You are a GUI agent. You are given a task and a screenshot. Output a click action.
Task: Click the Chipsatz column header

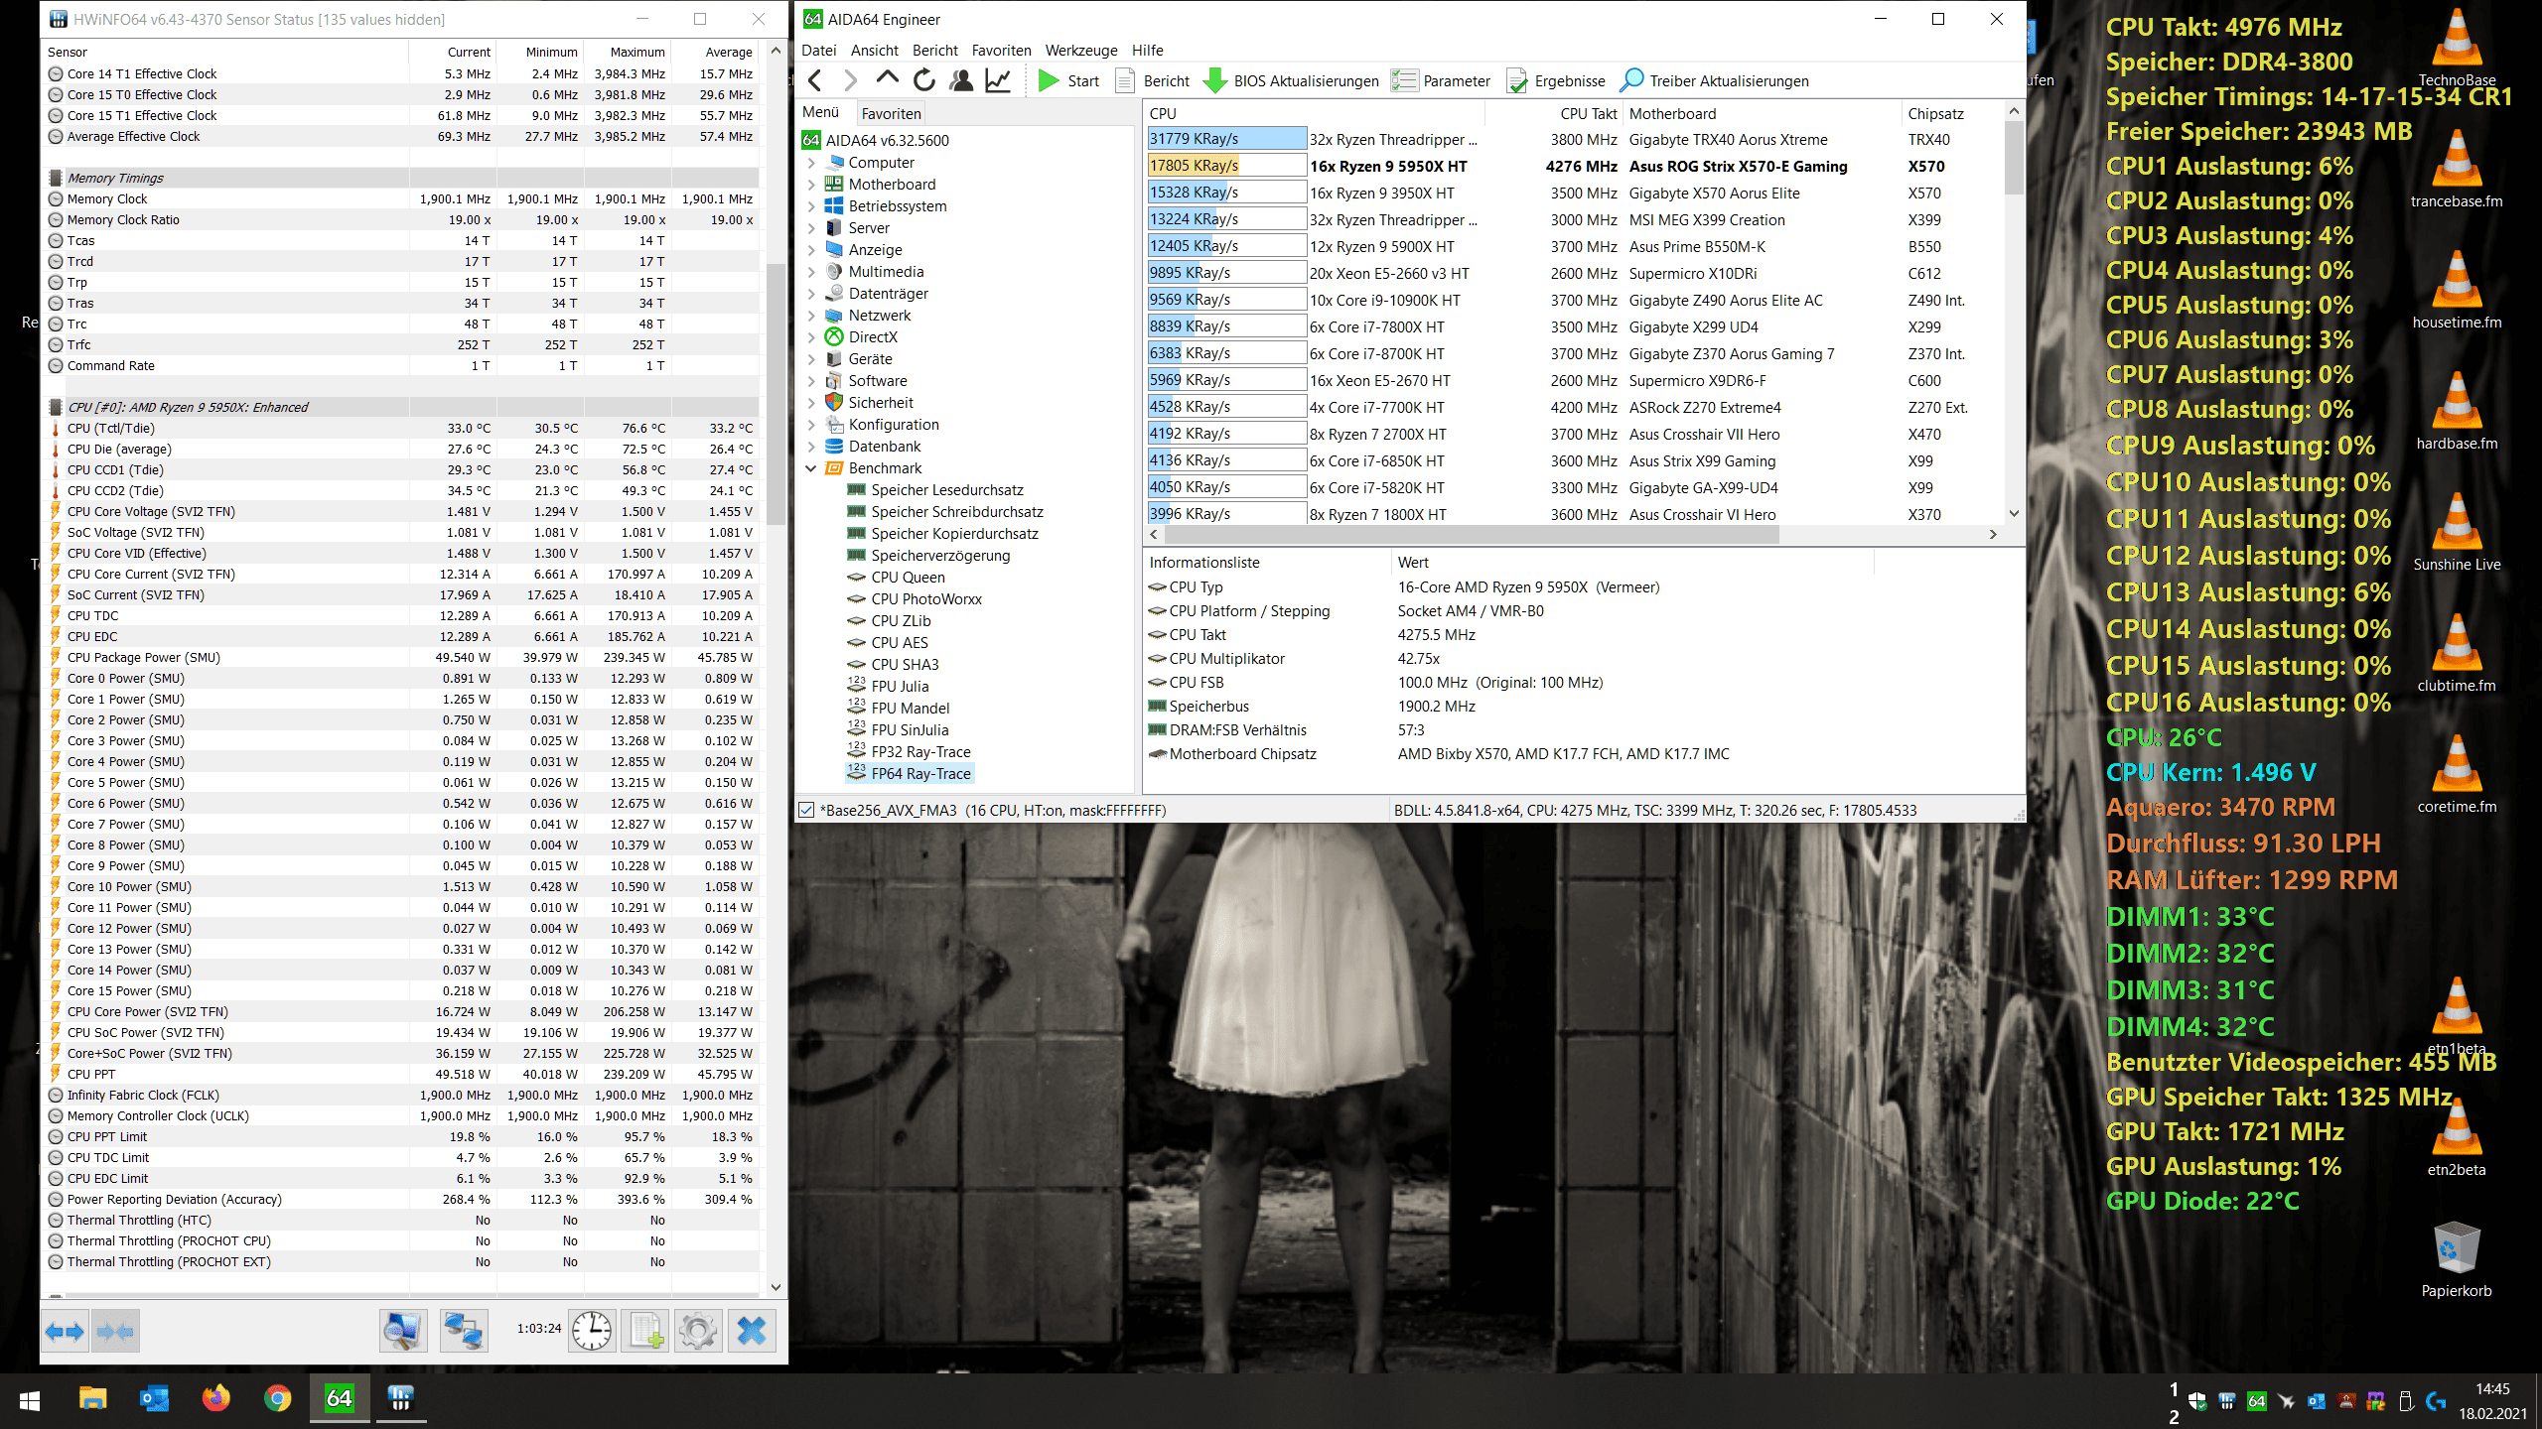click(x=1950, y=113)
